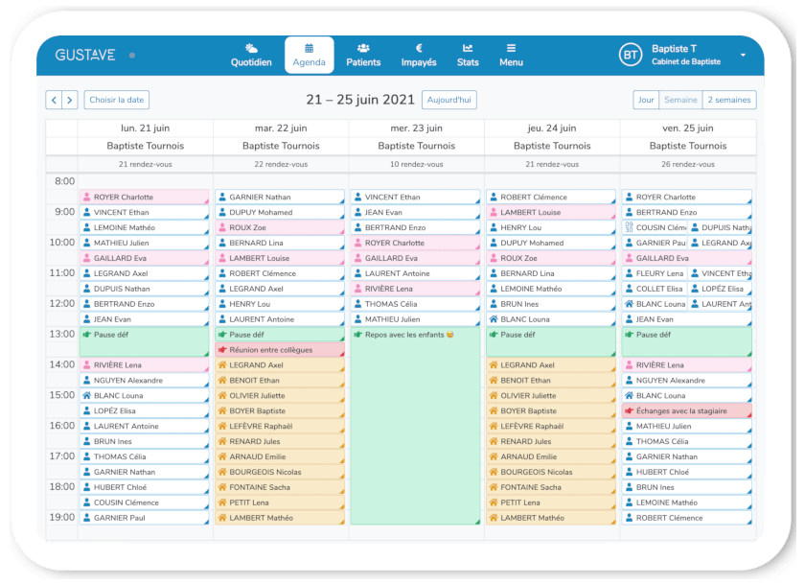Click the BT profile avatar
This screenshot has height=584, width=805.
point(632,55)
